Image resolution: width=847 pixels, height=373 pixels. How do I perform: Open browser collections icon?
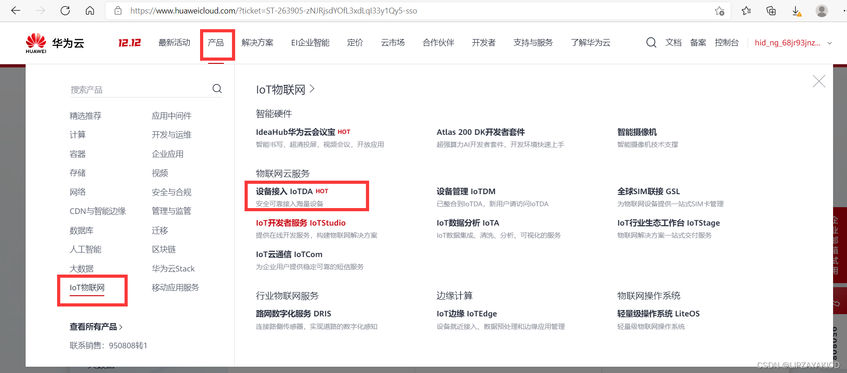(x=771, y=11)
